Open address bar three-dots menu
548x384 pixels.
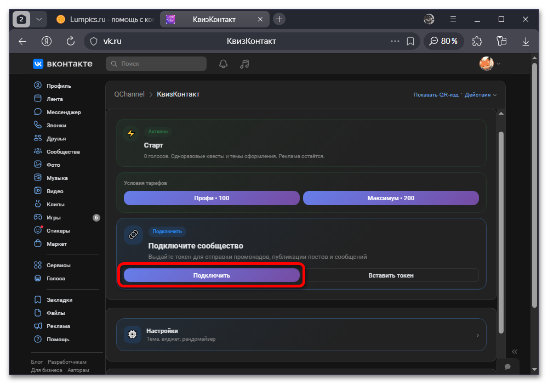[x=395, y=41]
